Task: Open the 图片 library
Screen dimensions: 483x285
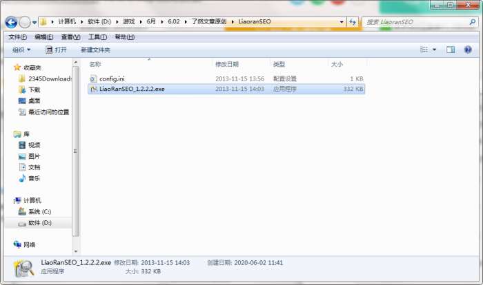Action: pos(34,156)
